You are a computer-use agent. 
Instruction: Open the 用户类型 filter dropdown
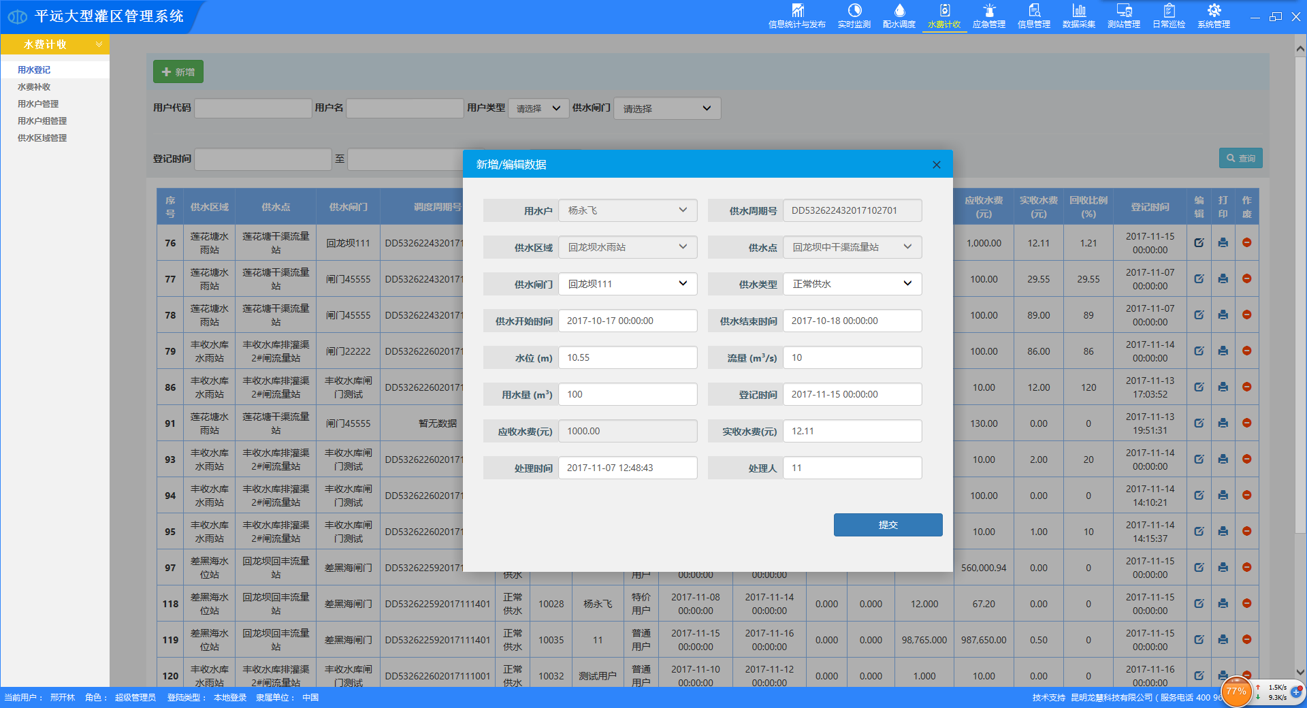click(538, 108)
